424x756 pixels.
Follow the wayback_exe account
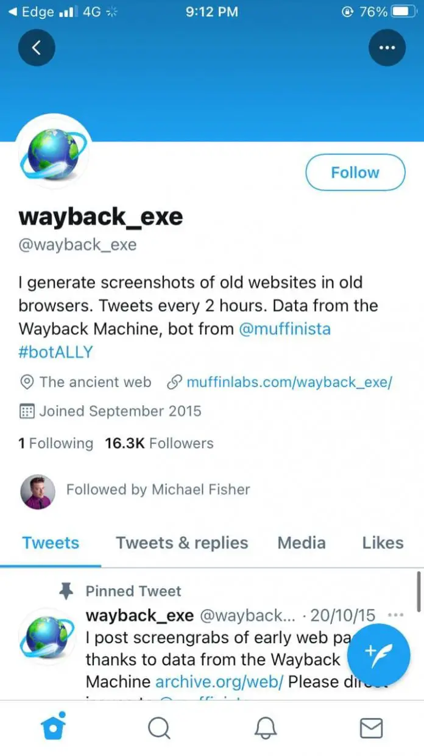pos(355,172)
